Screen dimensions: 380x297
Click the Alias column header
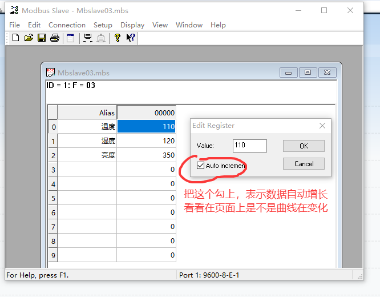[x=87, y=113]
